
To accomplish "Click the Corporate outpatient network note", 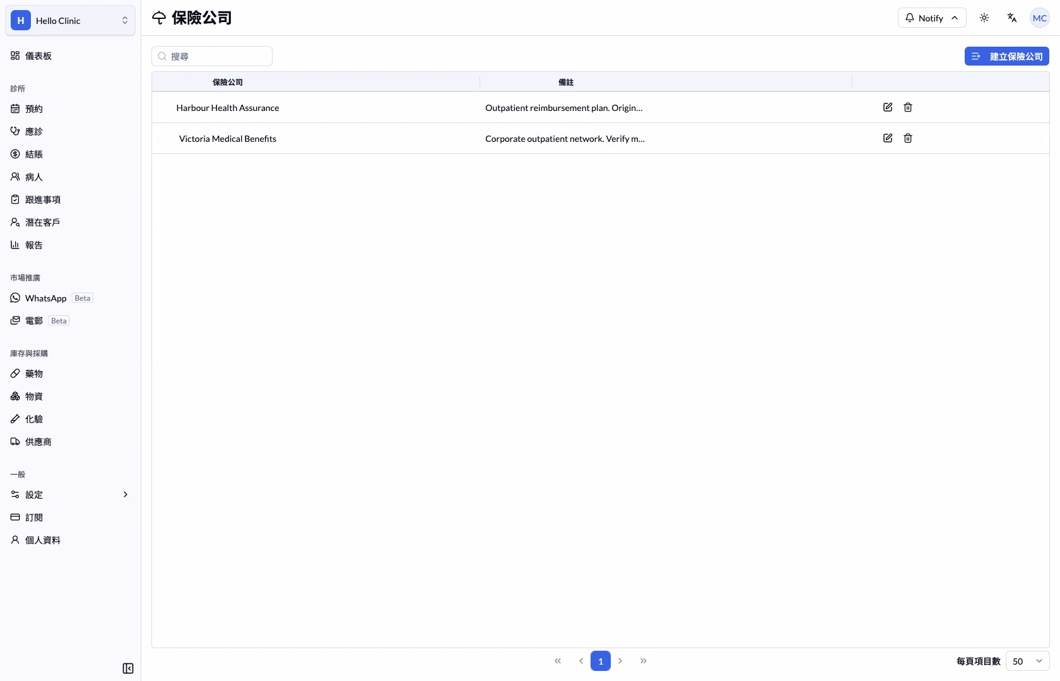I will (565, 139).
